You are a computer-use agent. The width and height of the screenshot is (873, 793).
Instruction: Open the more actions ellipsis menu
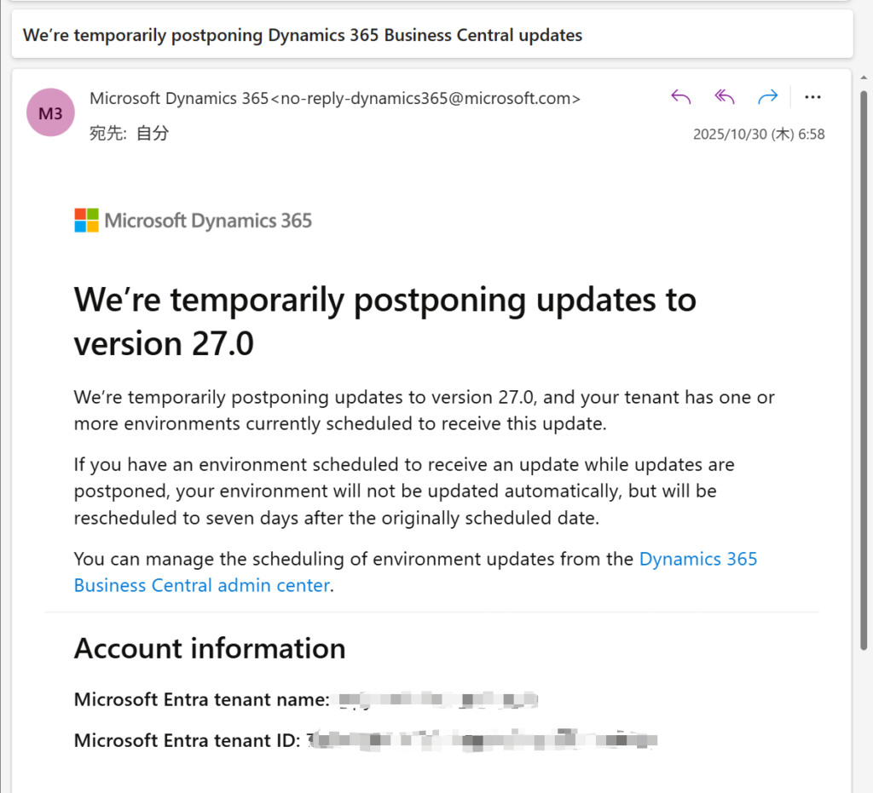tap(812, 97)
